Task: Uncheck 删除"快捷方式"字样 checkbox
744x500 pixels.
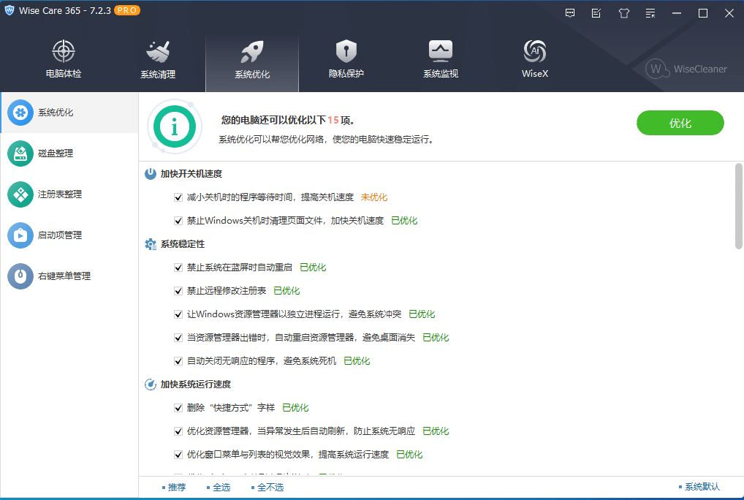Action: pos(178,408)
